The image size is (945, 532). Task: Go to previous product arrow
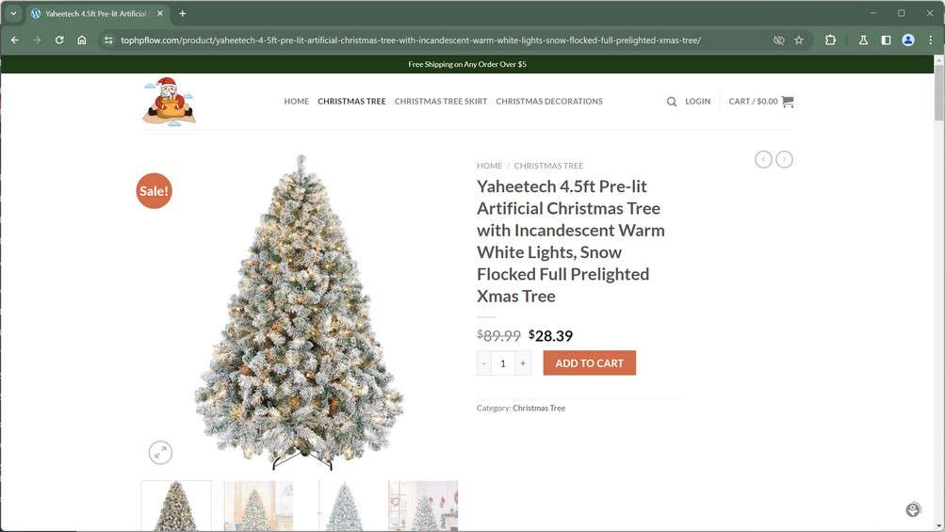763,160
